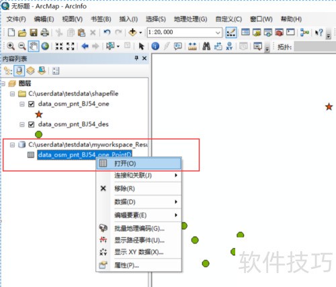Screen dimensions: 336x287
Task: Uncheck the data_osm_pnt_BJ54_one layer checkbox
Action: coord(31,104)
